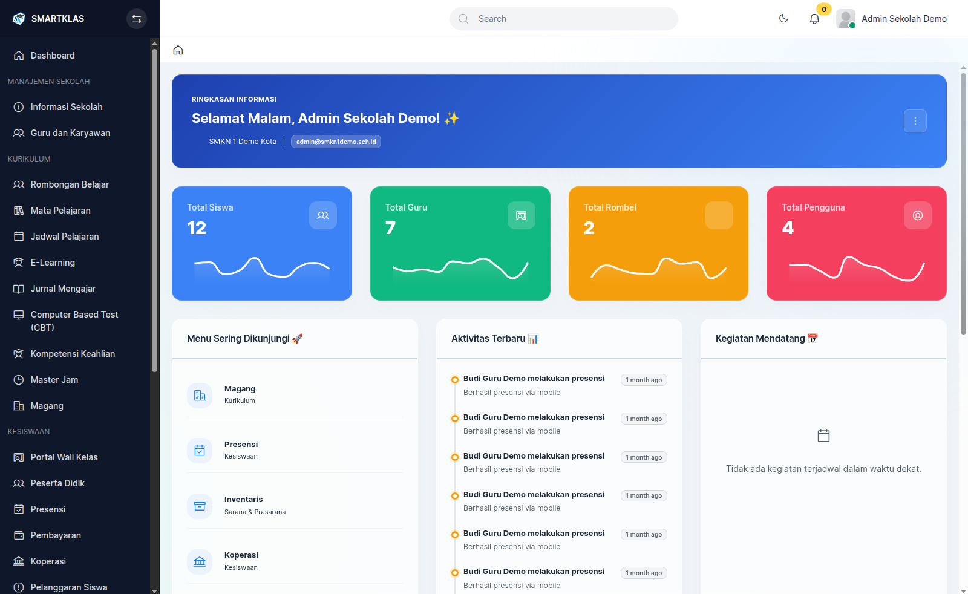Open Portal Wali Kelas sidebar item
The image size is (968, 594).
click(x=75, y=457)
